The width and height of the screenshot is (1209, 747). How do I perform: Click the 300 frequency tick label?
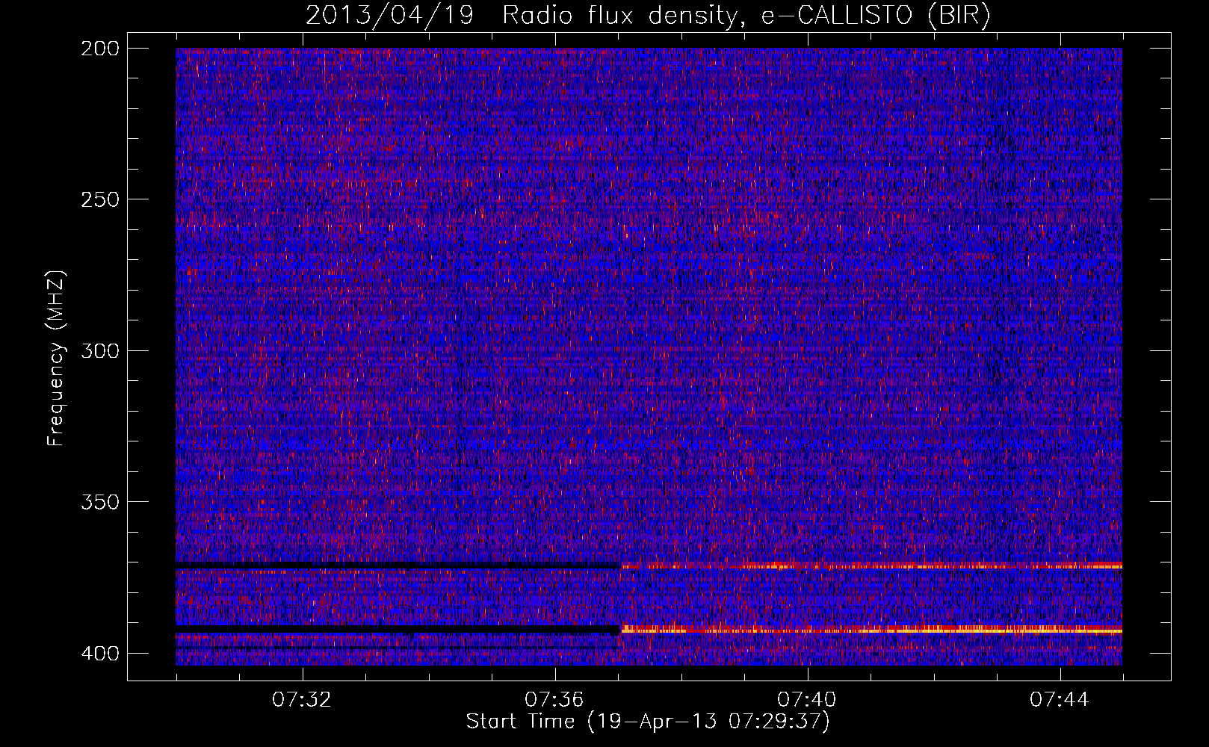tap(99, 350)
